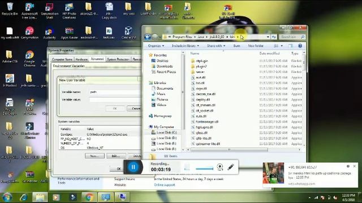Screen dimensions: 362x203
Task: Open the Recycle Bin desktop icon
Action: pyautogui.click(x=10, y=9)
